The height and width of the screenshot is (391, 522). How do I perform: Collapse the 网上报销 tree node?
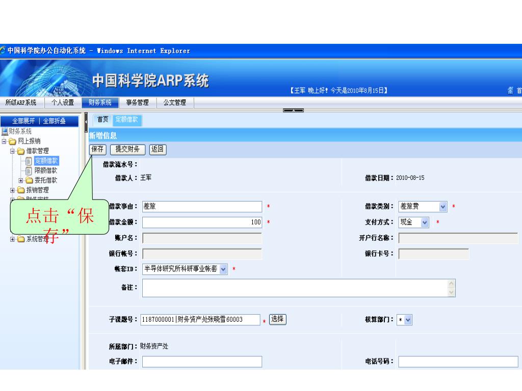click(4, 142)
